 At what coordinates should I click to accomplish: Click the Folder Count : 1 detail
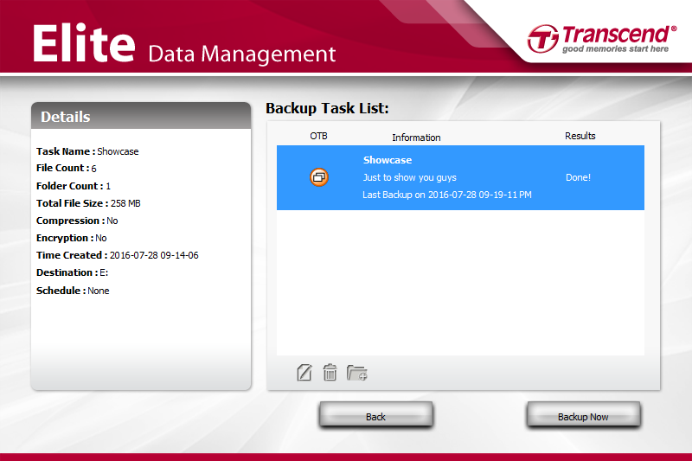point(74,186)
